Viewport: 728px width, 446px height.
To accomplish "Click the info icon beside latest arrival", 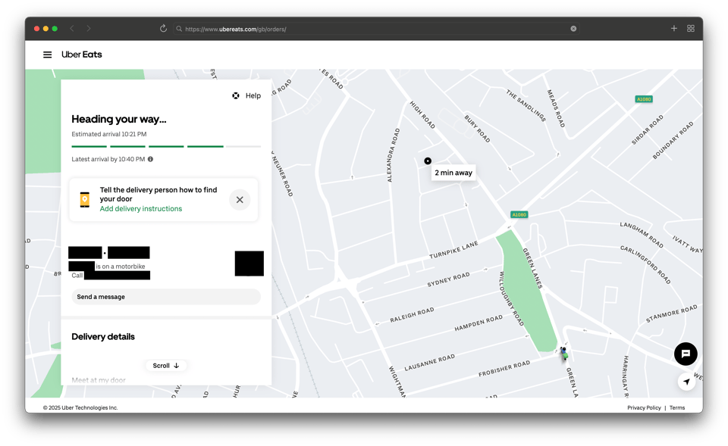I will [150, 159].
